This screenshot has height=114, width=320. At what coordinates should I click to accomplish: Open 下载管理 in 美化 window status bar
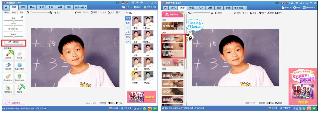[x=126, y=108]
